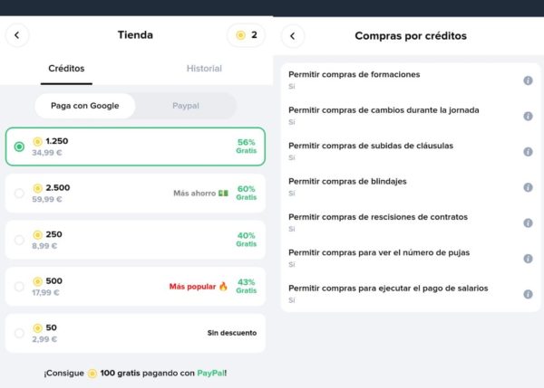The height and width of the screenshot is (388, 544).
Task: Switch to the Historial tab
Action: 204,69
